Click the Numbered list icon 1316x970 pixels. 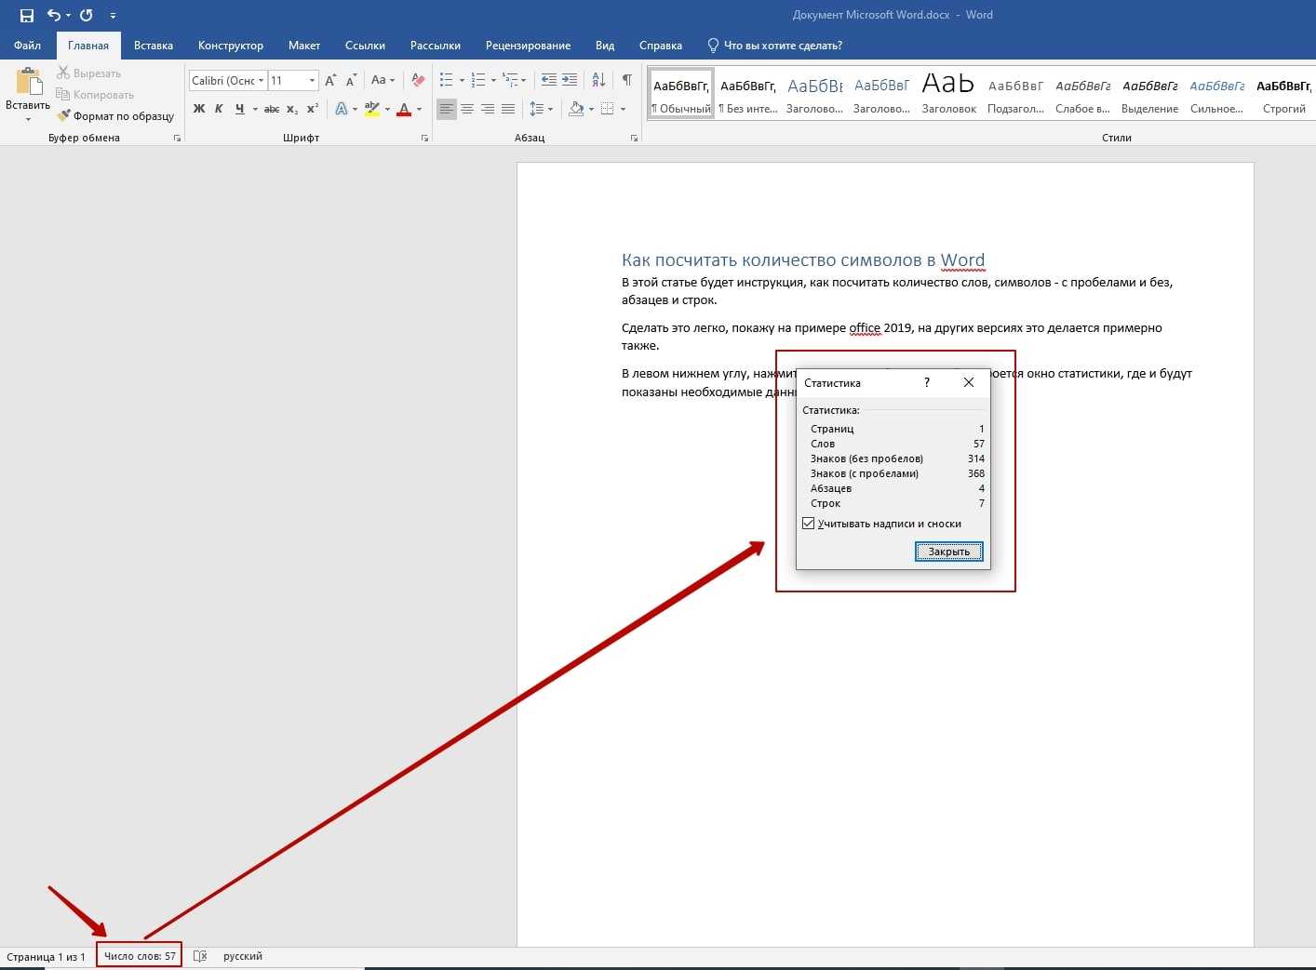click(x=478, y=81)
